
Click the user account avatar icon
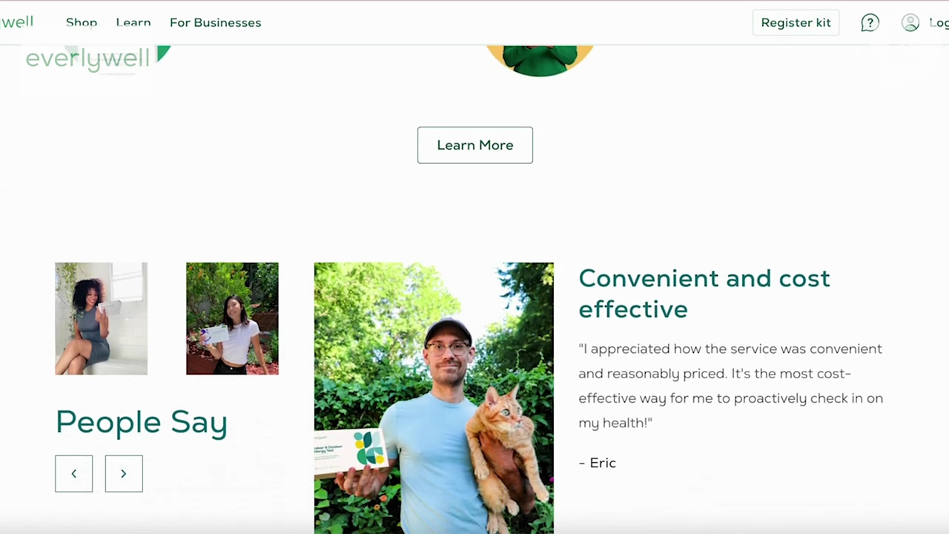(x=910, y=23)
